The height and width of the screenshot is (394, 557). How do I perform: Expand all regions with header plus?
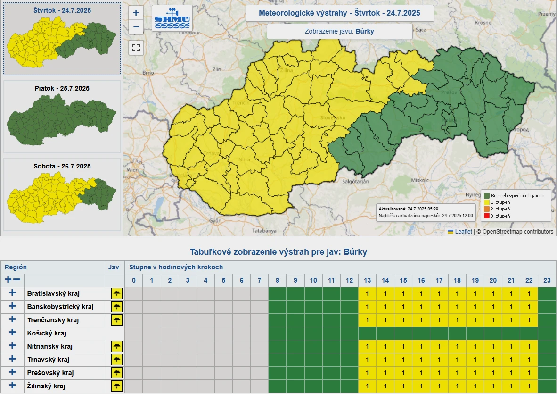coord(8,280)
